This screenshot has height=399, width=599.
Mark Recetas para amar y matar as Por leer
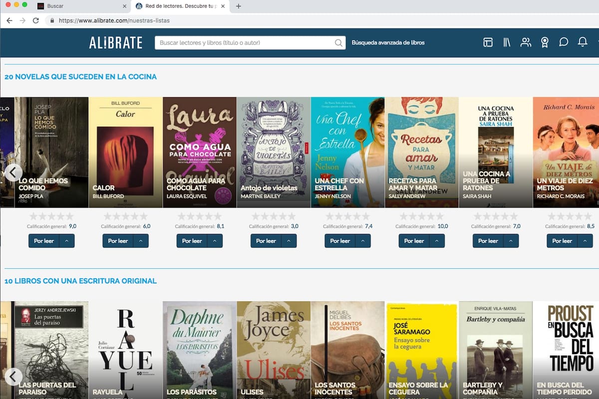414,241
